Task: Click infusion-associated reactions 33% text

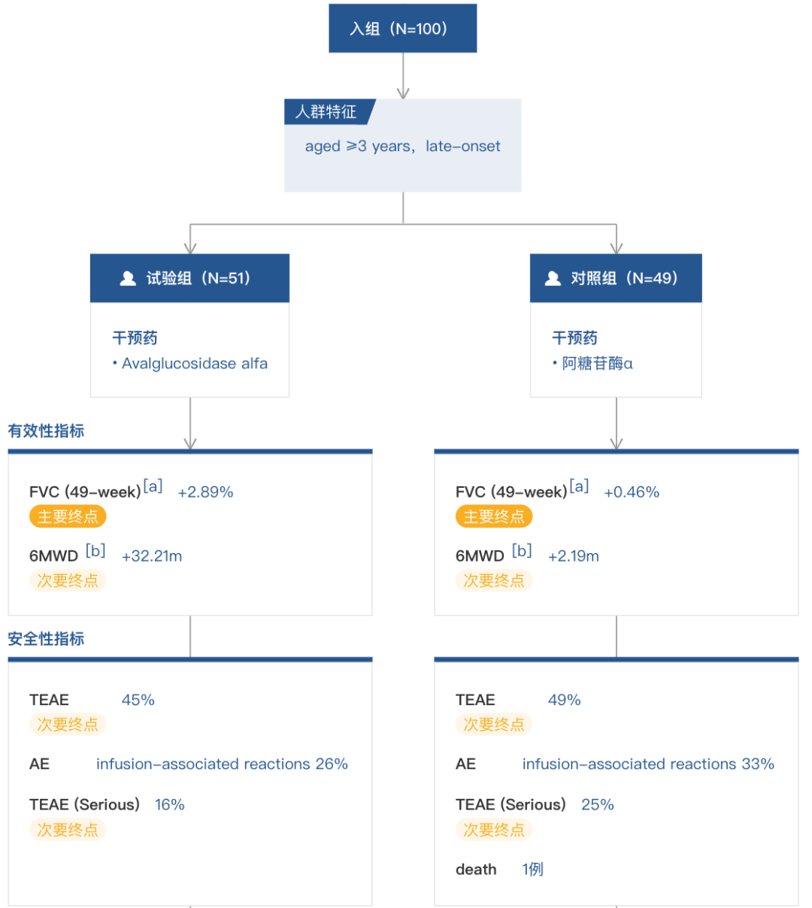Action: point(648,764)
